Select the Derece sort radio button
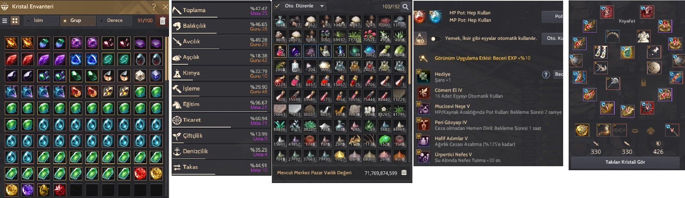This screenshot has height=198, width=685. click(x=101, y=20)
